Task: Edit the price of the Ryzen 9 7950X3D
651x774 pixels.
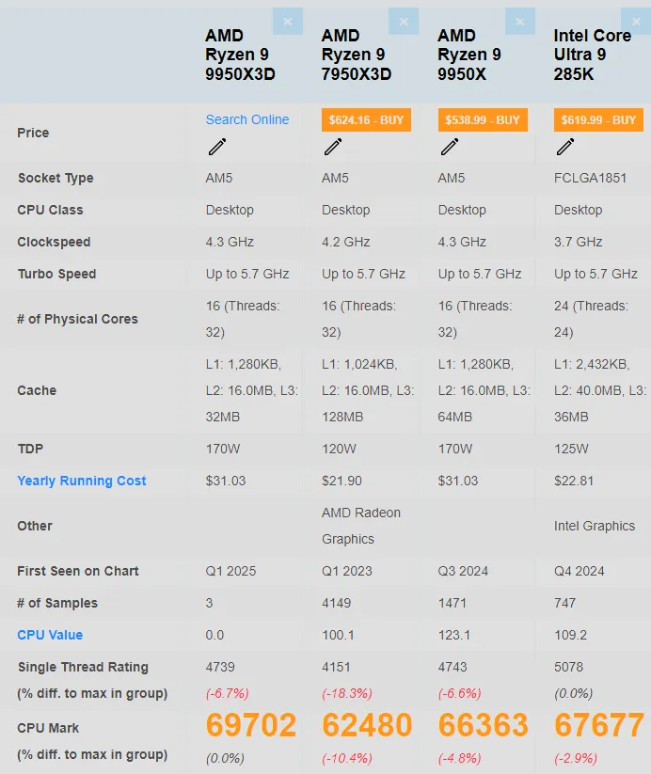Action: 333,148
